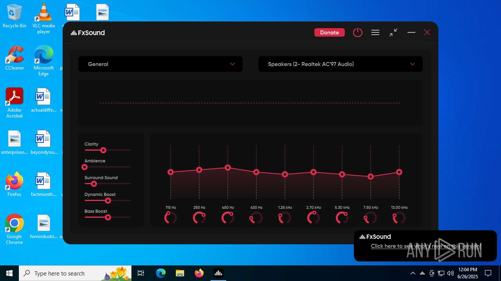
Task: Open Adobe Acrobat desktop shortcut
Action: (x=14, y=103)
